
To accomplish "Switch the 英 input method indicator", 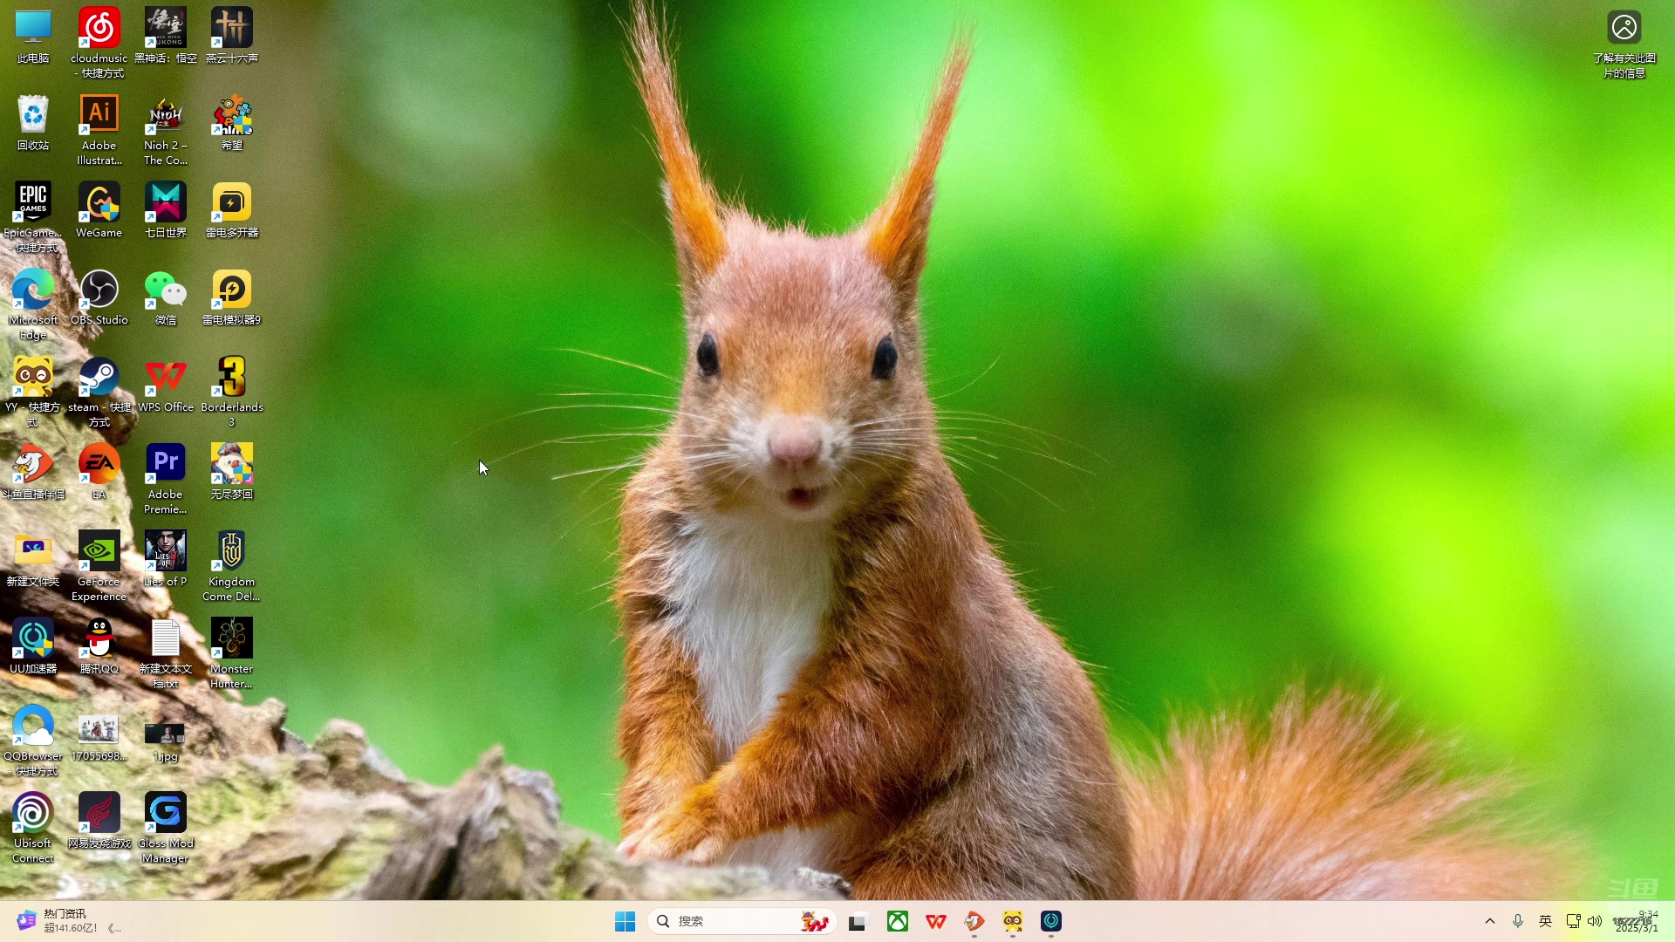I will click(1545, 921).
